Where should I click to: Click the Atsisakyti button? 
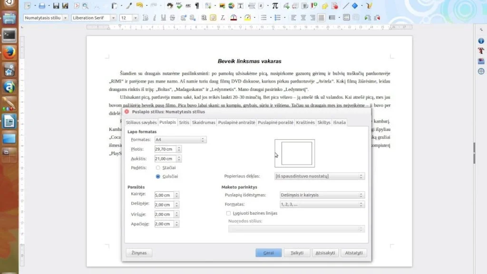pos(325,253)
